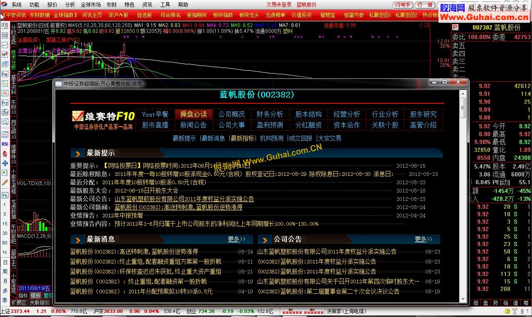532x317 pixels.
Task: Click the 指标 tab below chart
Action: coord(23,295)
